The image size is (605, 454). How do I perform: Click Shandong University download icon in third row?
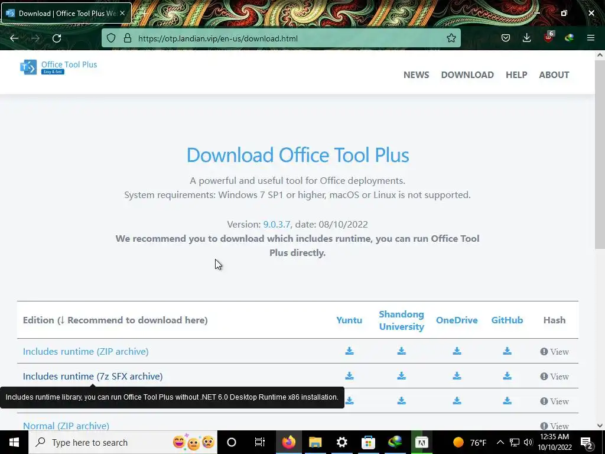[x=401, y=401]
